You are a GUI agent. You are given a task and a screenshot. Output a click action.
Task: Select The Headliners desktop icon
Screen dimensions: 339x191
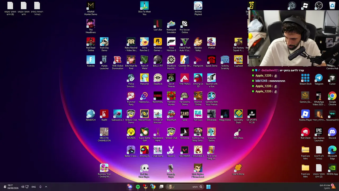click(91, 27)
